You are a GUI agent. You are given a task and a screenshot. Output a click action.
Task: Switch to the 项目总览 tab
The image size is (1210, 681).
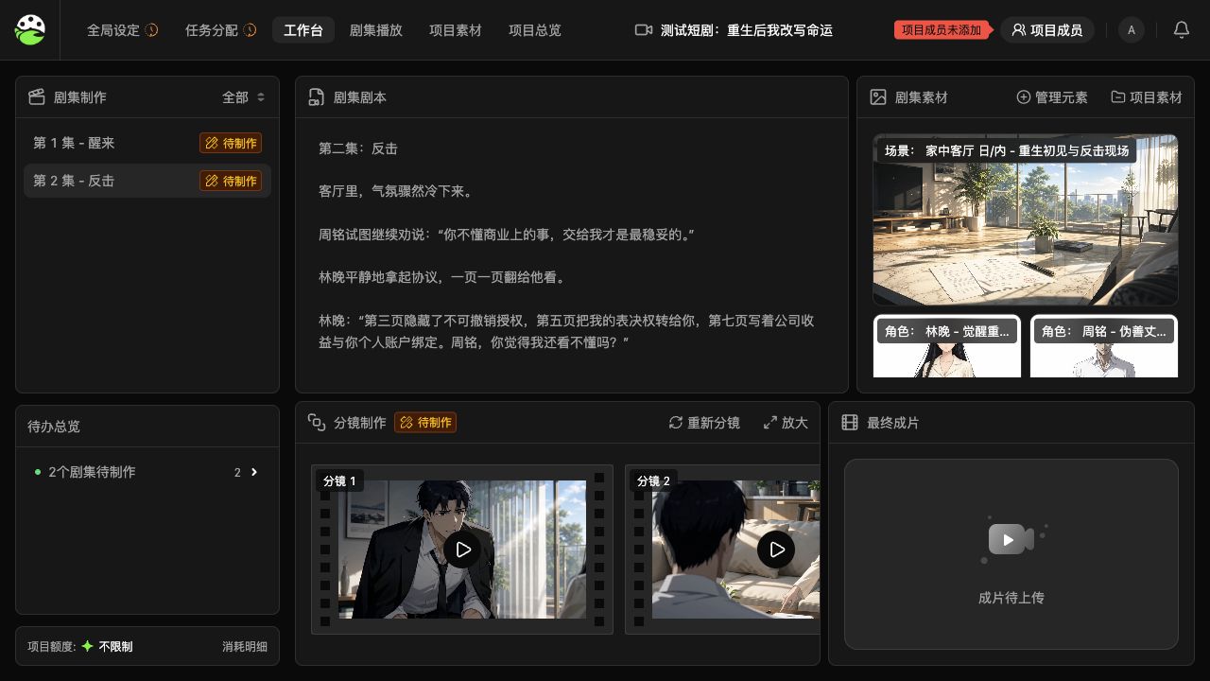click(x=535, y=30)
